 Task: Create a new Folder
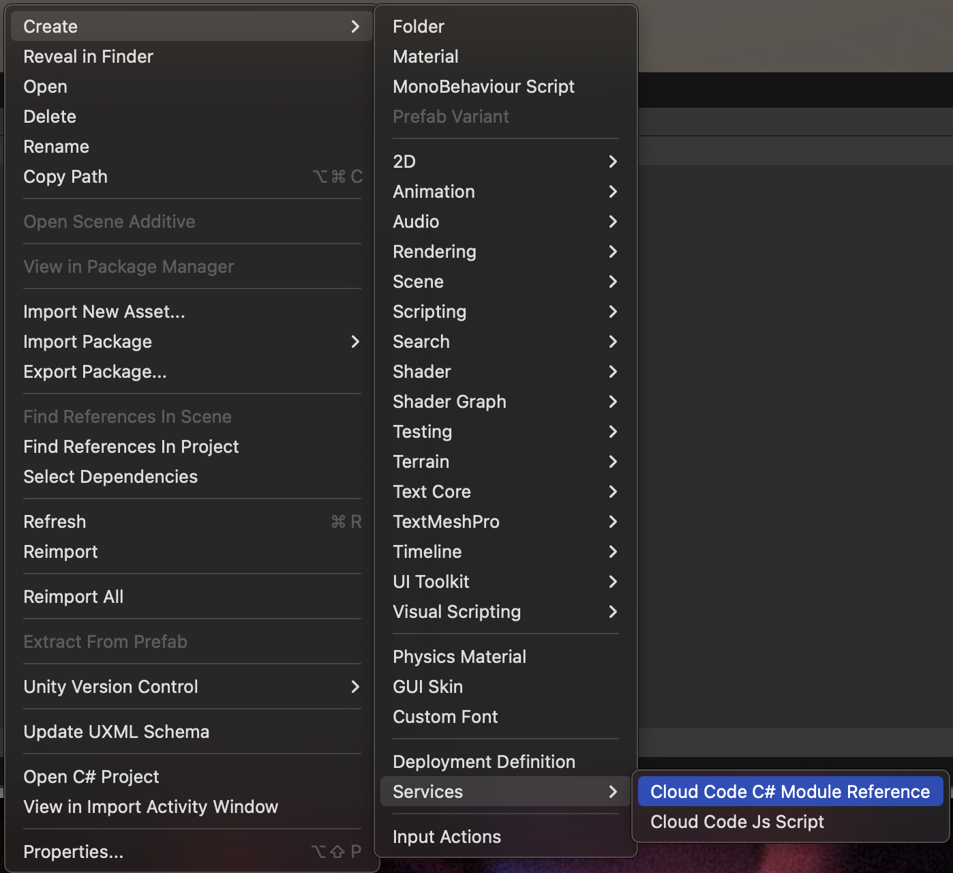tap(419, 27)
